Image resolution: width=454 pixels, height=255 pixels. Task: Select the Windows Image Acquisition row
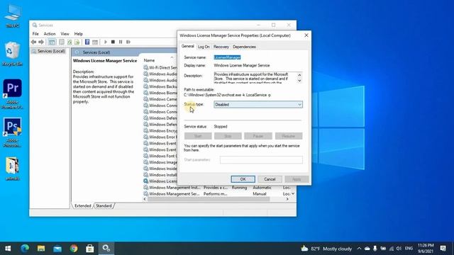pyautogui.click(x=160, y=162)
